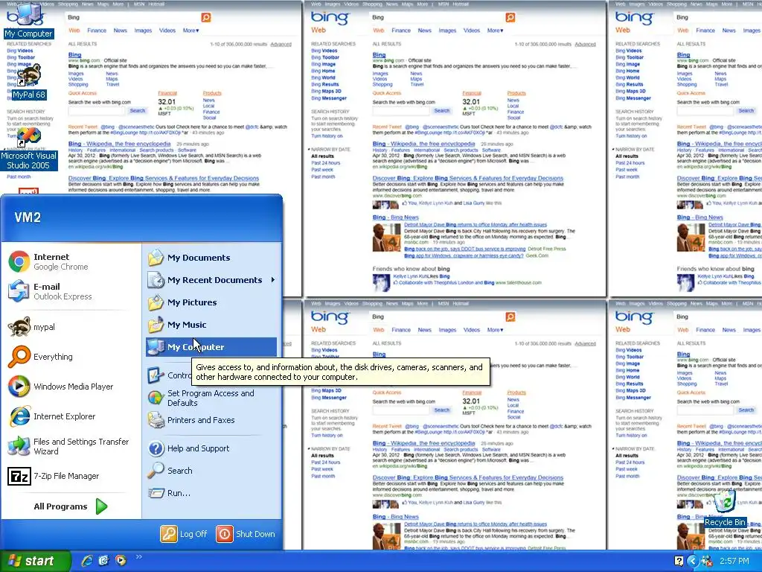Click the Log Off button
This screenshot has width=762, height=572.
[185, 534]
